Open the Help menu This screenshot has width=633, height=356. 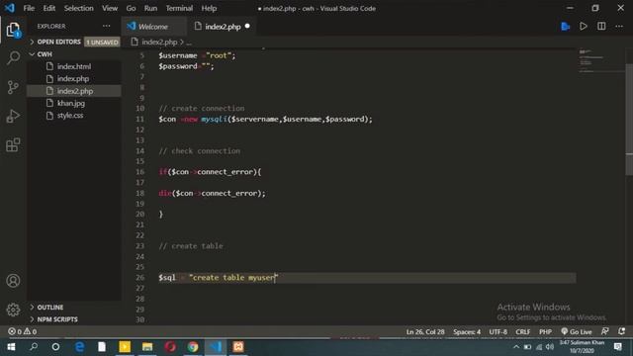209,8
